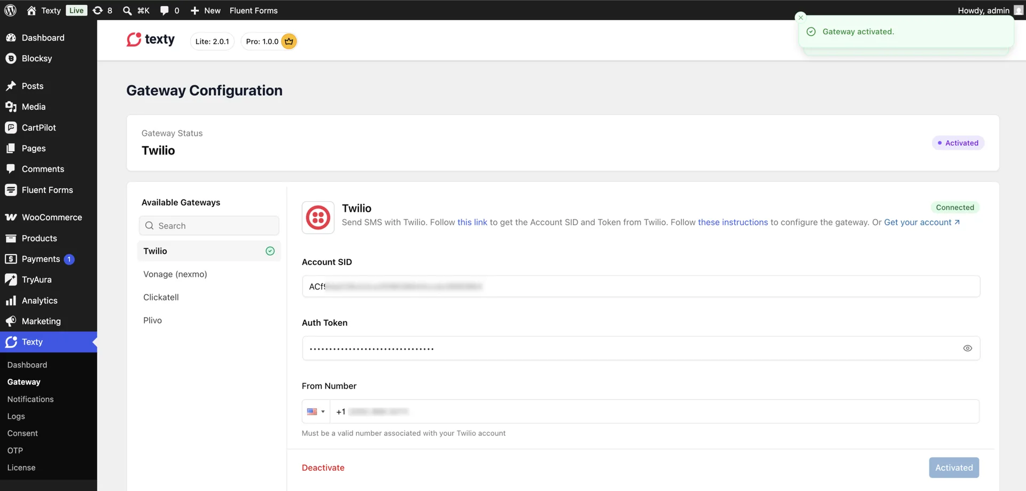The height and width of the screenshot is (491, 1026).
Task: Click the gateway Search field
Action: coord(209,226)
